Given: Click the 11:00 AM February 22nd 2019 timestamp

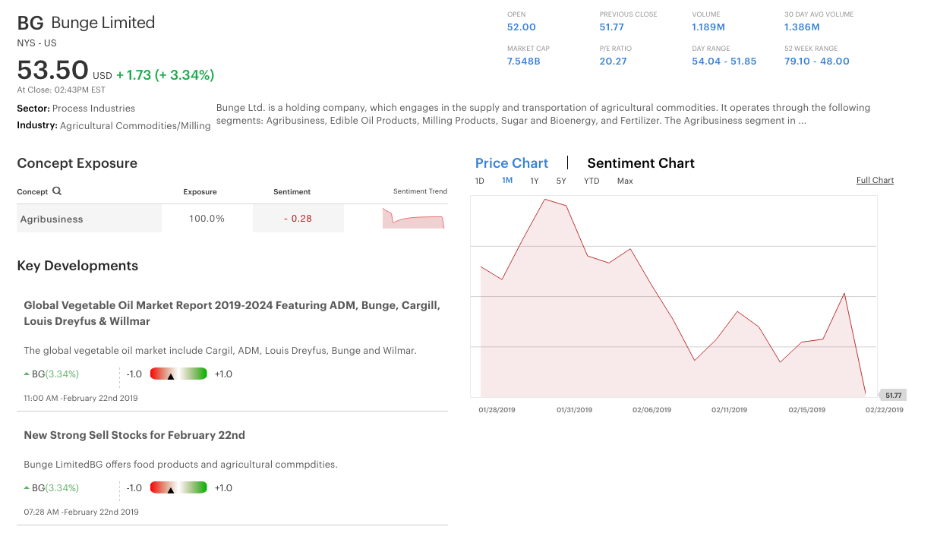Looking at the screenshot, I should click(81, 398).
